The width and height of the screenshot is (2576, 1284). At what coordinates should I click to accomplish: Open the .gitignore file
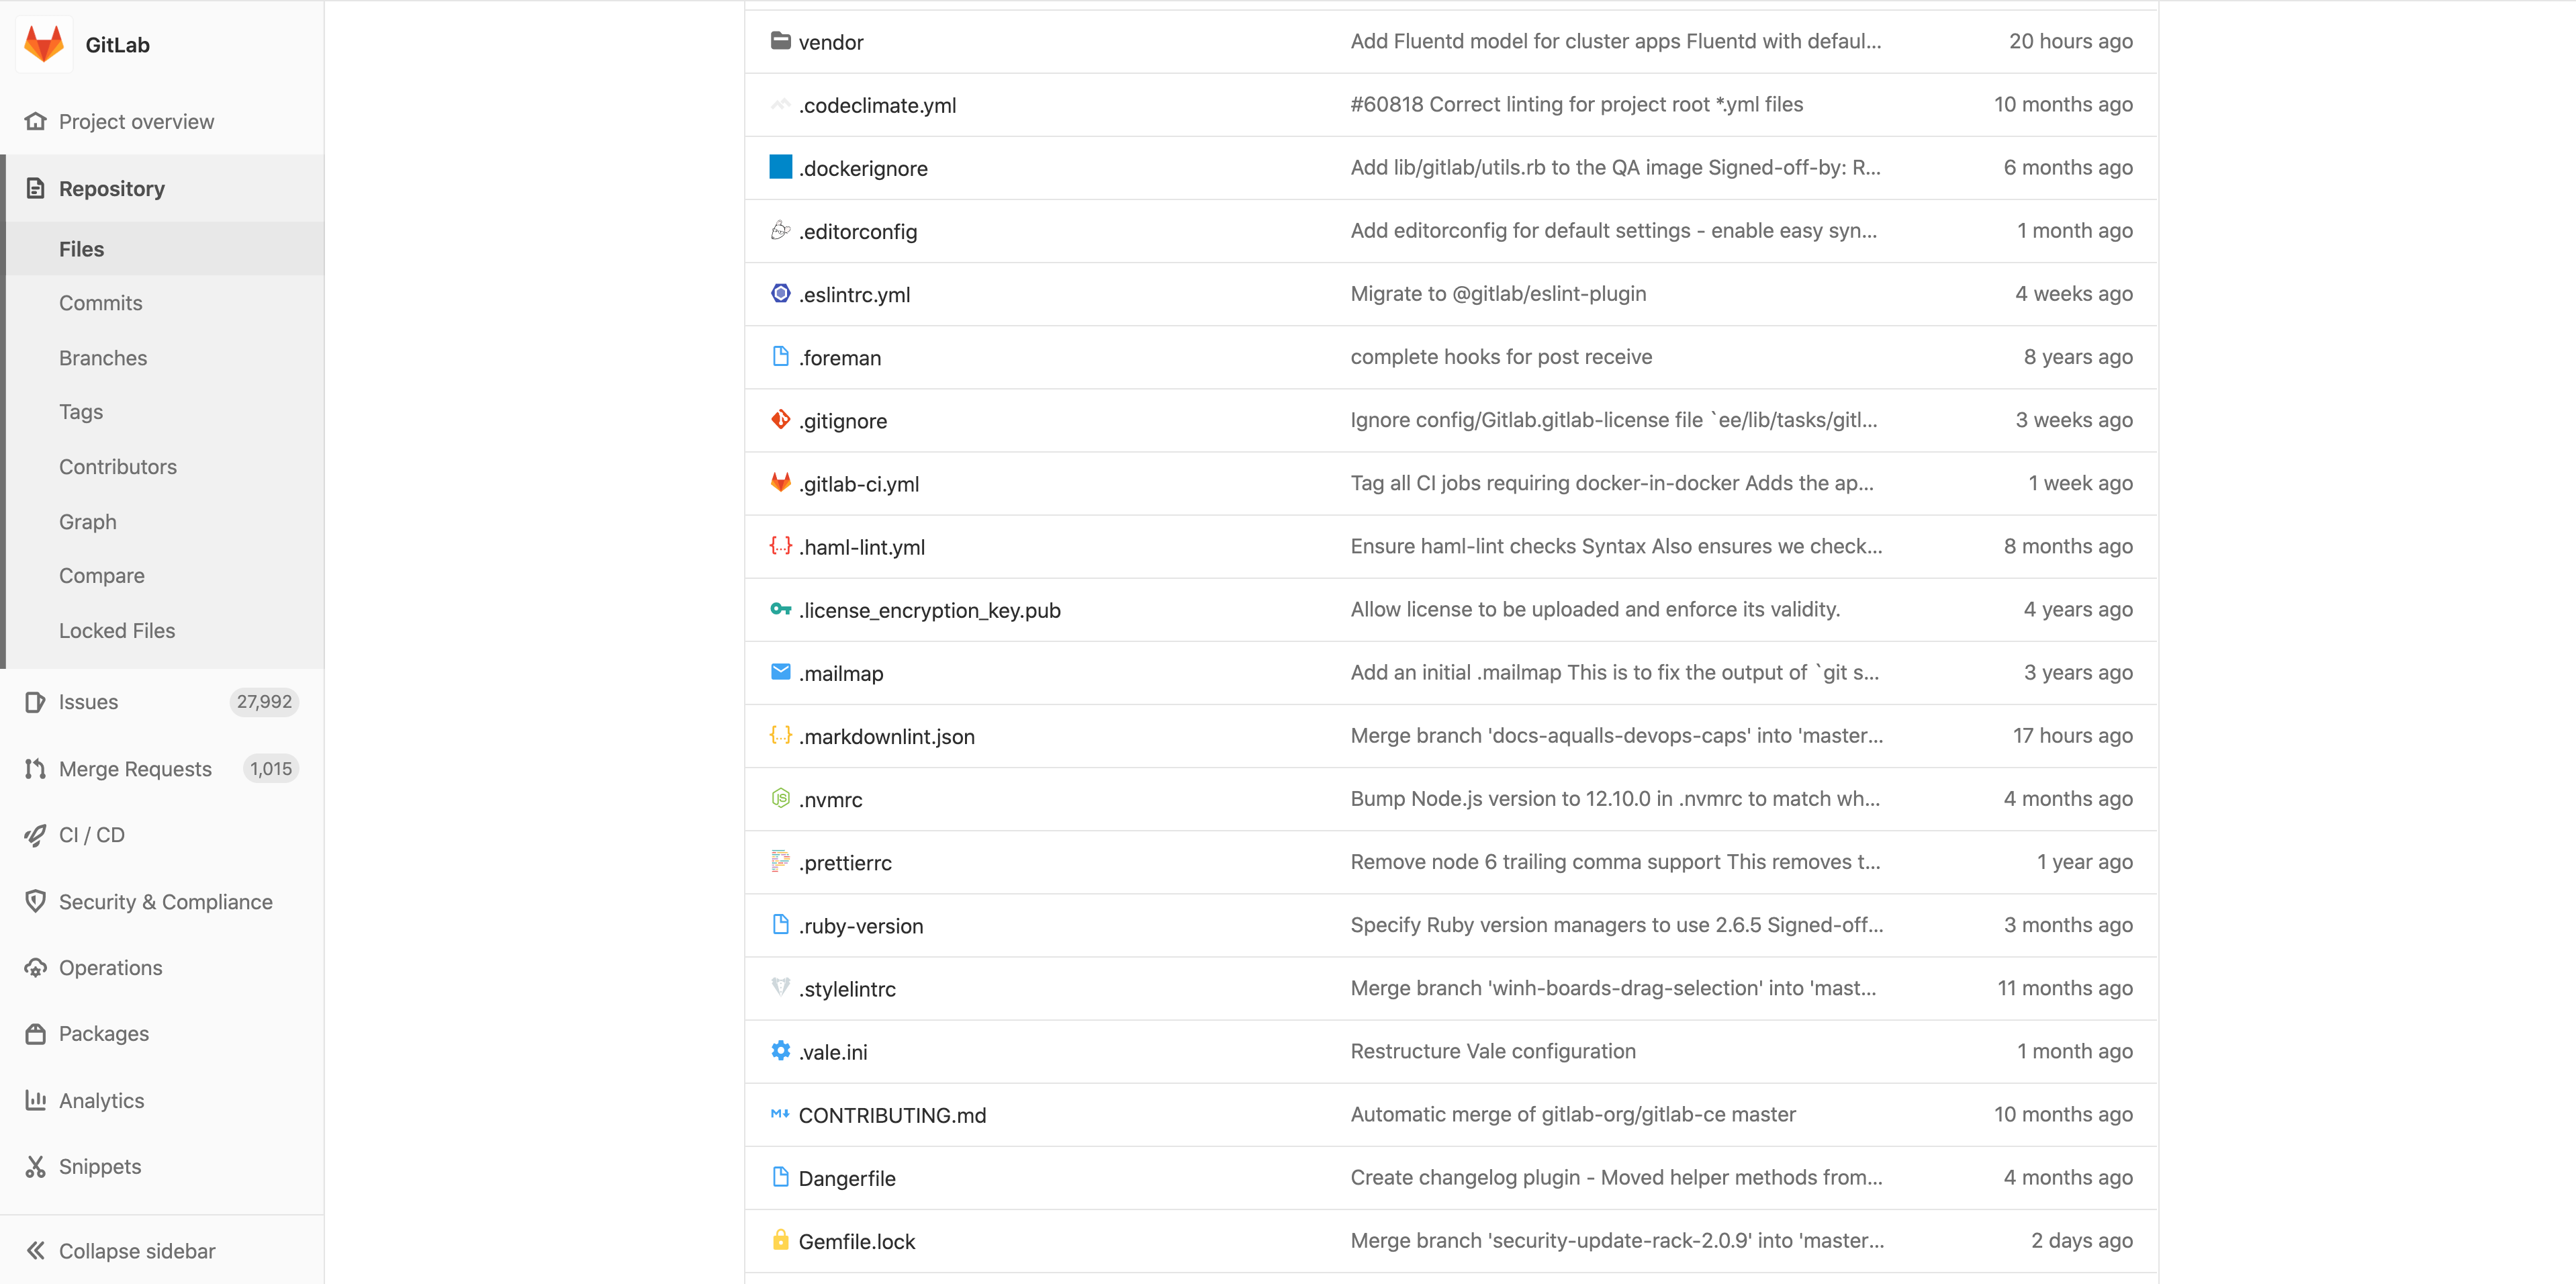pos(843,418)
